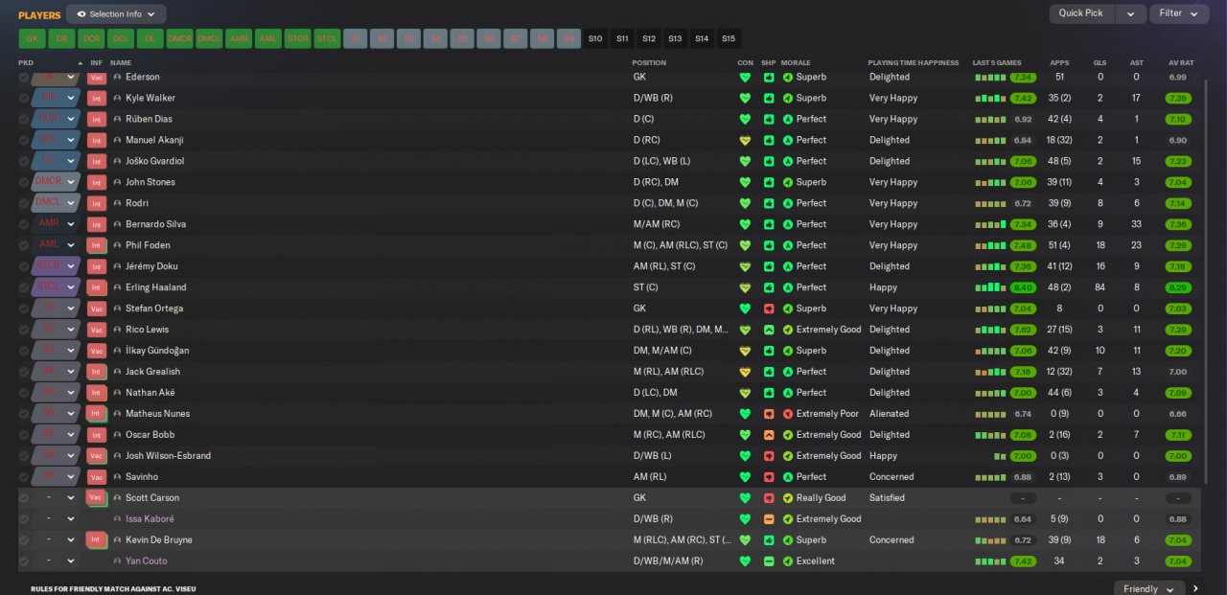Sort by the PKD column header
Screen dimensions: 1227x595
click(x=26, y=62)
